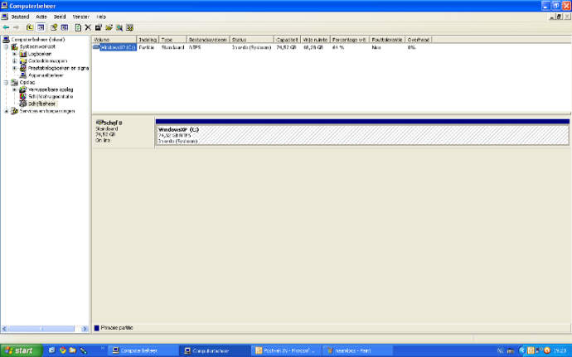The height and width of the screenshot is (357, 572).
Task: Select the hatched WindowsXP (C:) partition block
Action: (x=362, y=135)
